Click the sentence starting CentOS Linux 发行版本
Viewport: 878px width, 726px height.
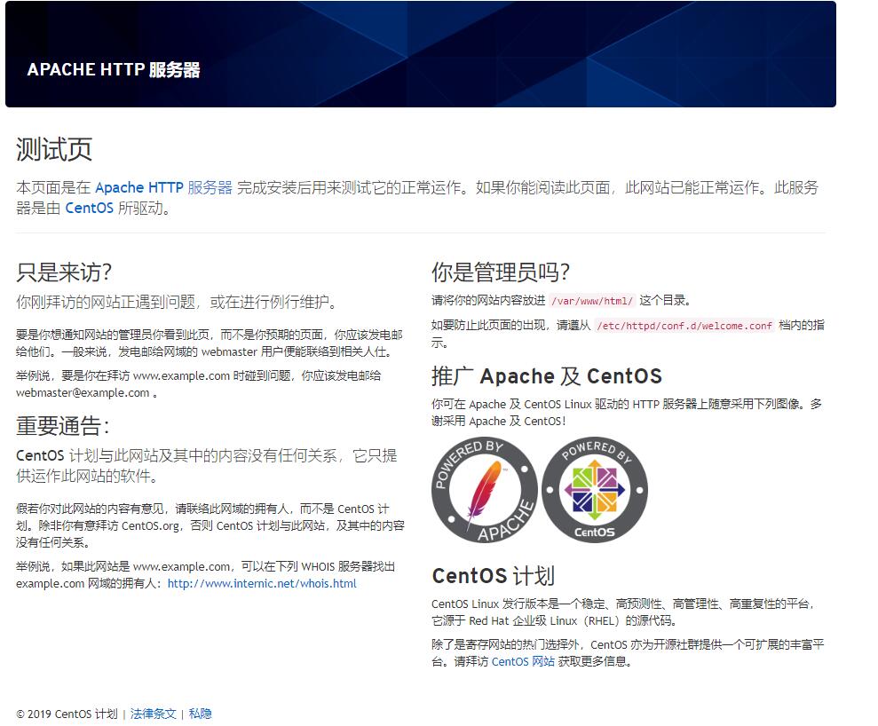(x=623, y=612)
